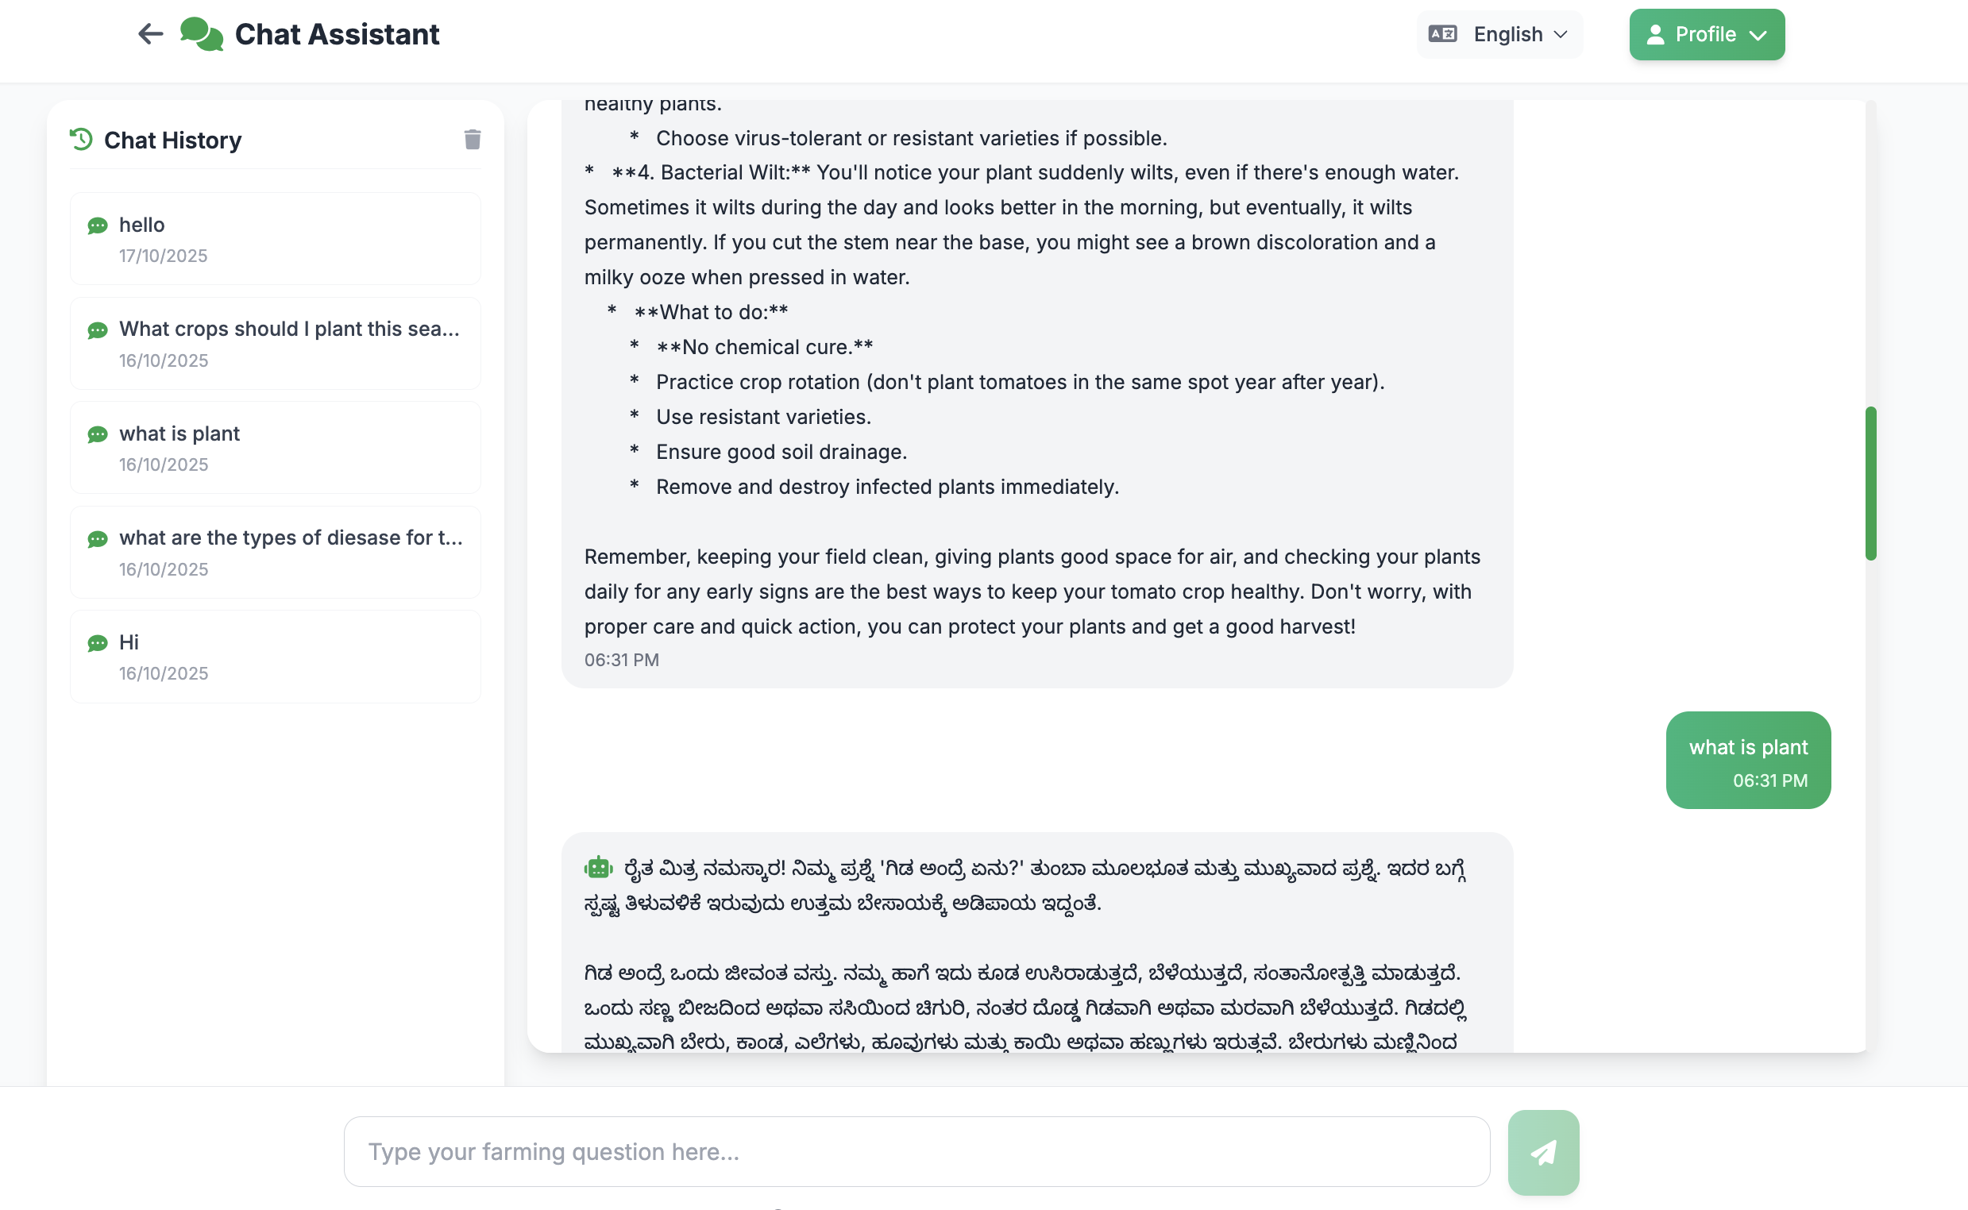Open the tomato disease types chat

point(275,552)
